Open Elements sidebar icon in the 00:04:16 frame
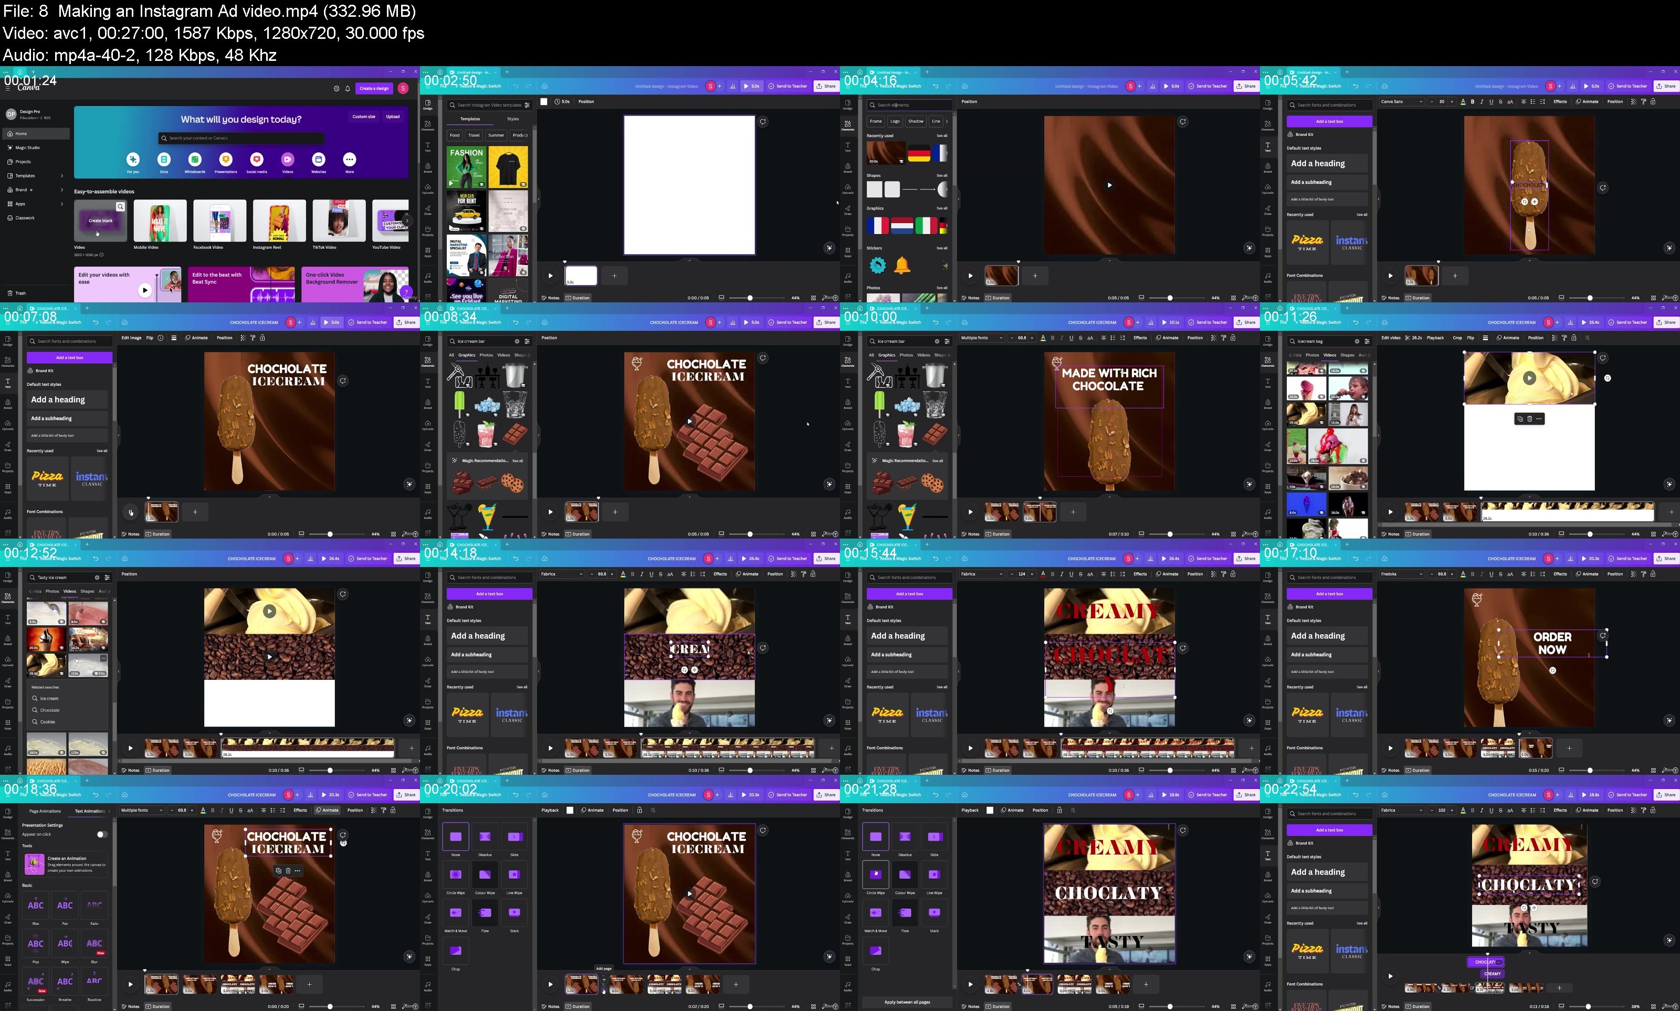The height and width of the screenshot is (1011, 1680). pos(847,125)
